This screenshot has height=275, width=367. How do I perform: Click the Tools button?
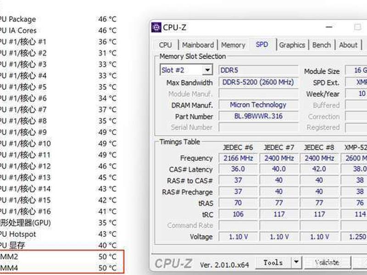tap(273, 263)
